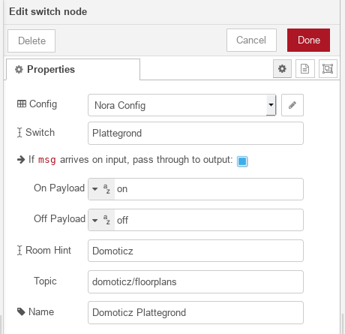The width and height of the screenshot is (345, 334).
Task: Open On Payload type selector arrow
Action: pyautogui.click(x=95, y=189)
